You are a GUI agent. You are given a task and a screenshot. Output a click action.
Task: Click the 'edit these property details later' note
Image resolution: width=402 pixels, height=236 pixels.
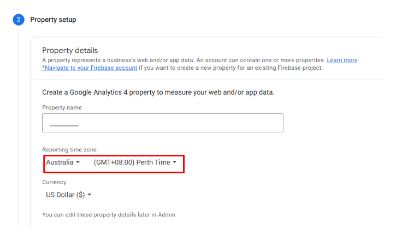tap(109, 215)
